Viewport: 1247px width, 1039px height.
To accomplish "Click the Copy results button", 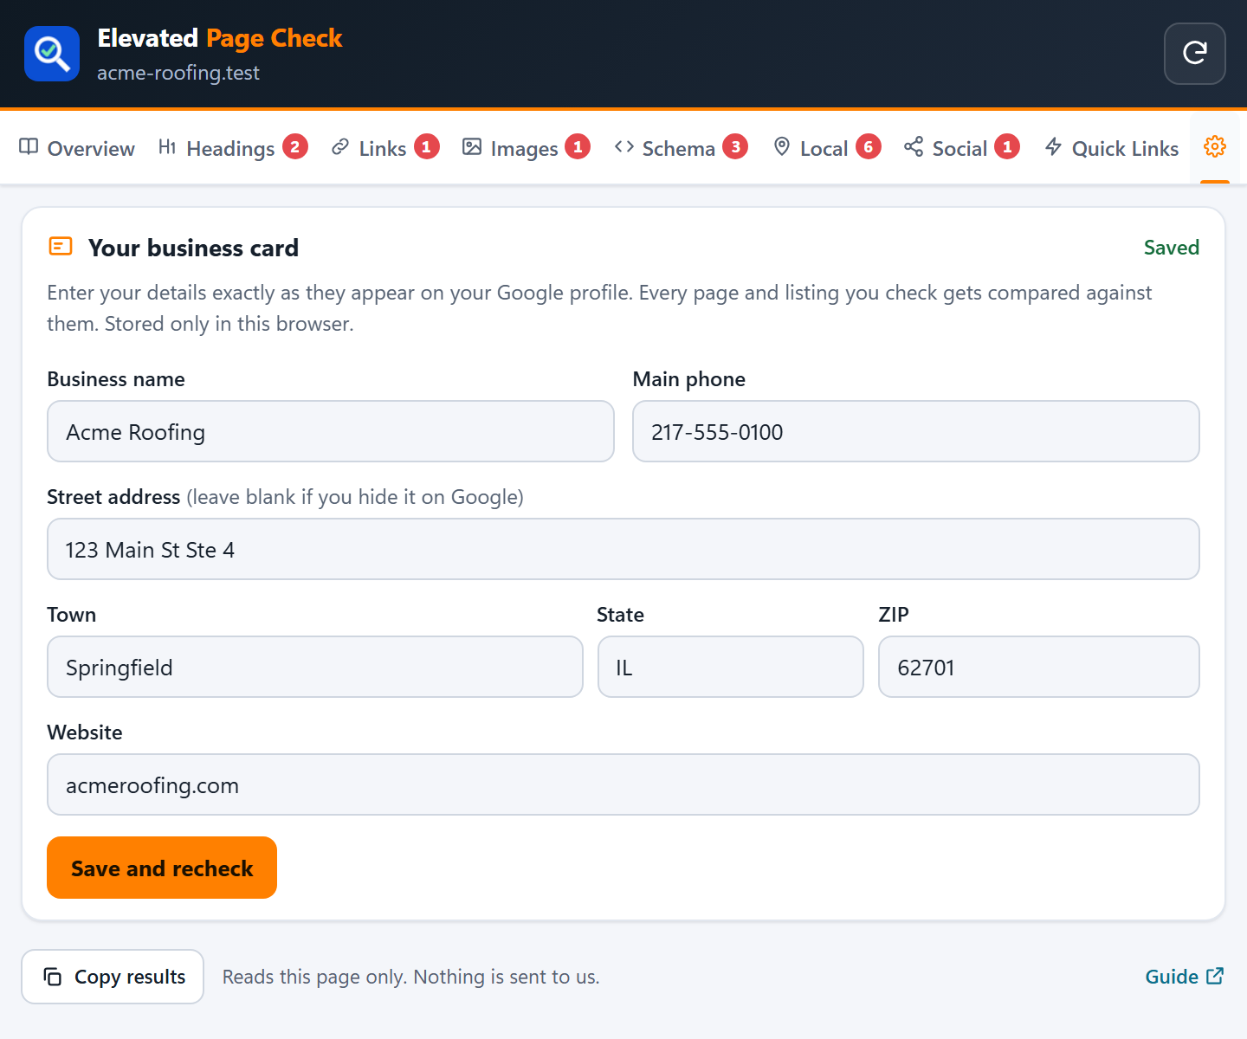I will [113, 977].
